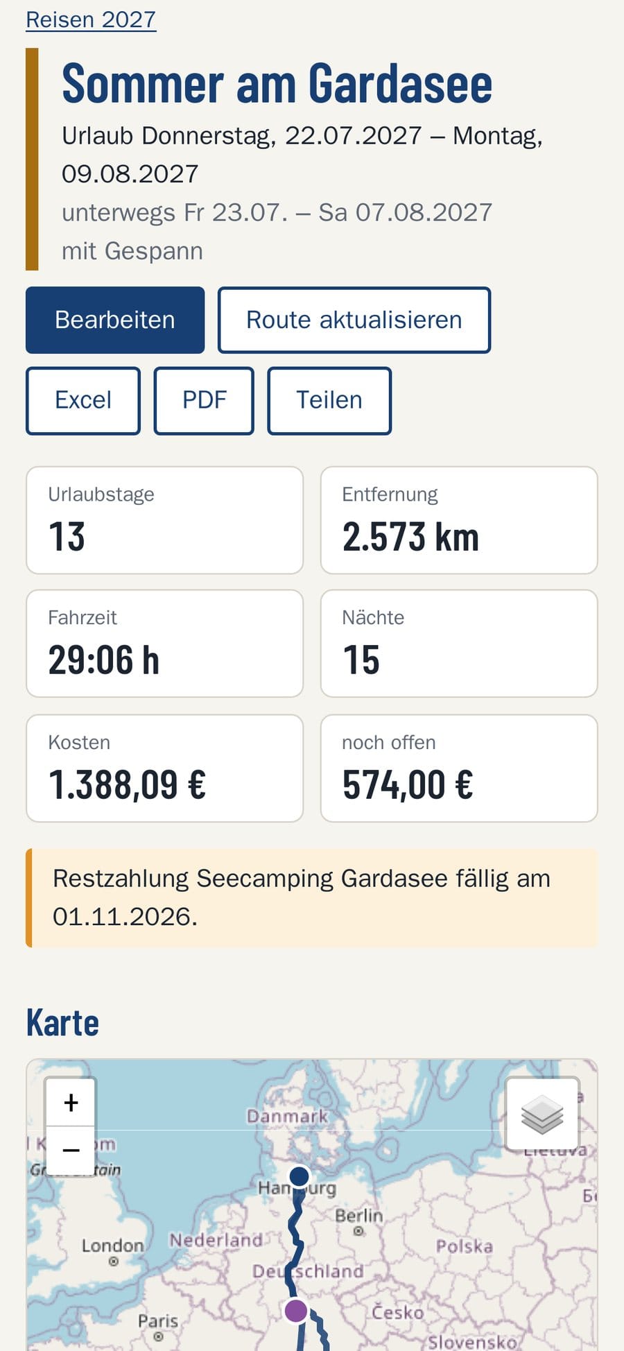Click the 'mit Gespann' text

(x=132, y=250)
